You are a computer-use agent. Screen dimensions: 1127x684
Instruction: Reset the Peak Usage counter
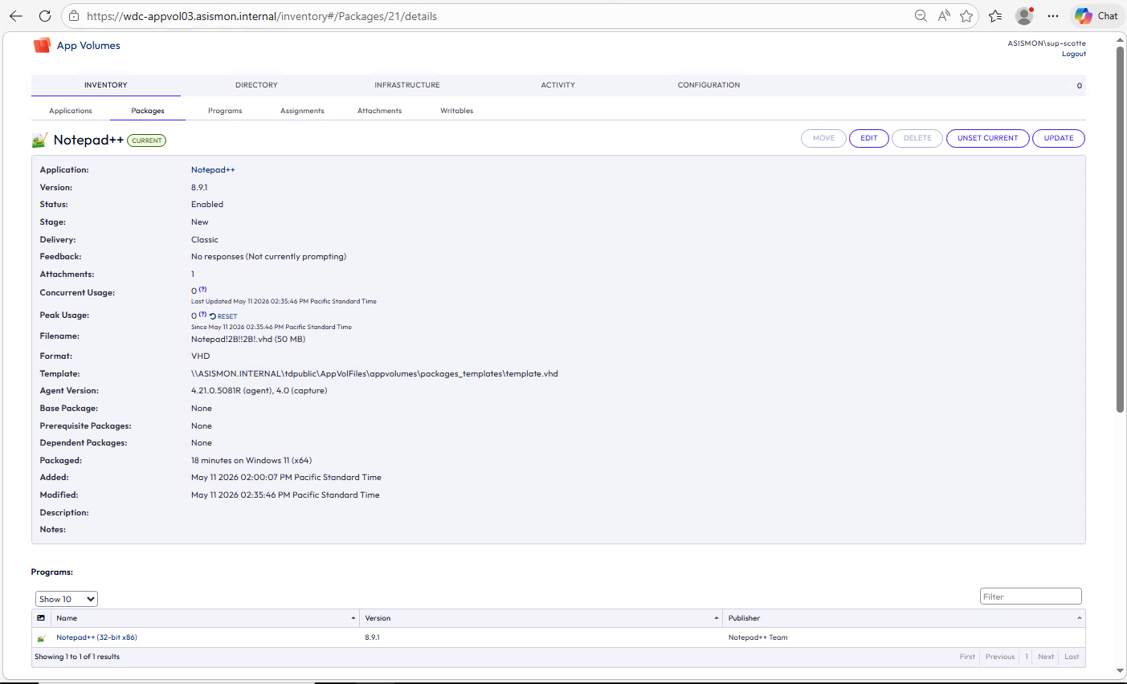click(223, 316)
